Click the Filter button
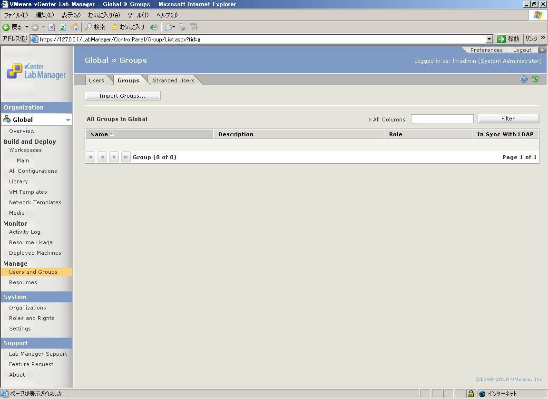The width and height of the screenshot is (548, 400). click(x=508, y=119)
